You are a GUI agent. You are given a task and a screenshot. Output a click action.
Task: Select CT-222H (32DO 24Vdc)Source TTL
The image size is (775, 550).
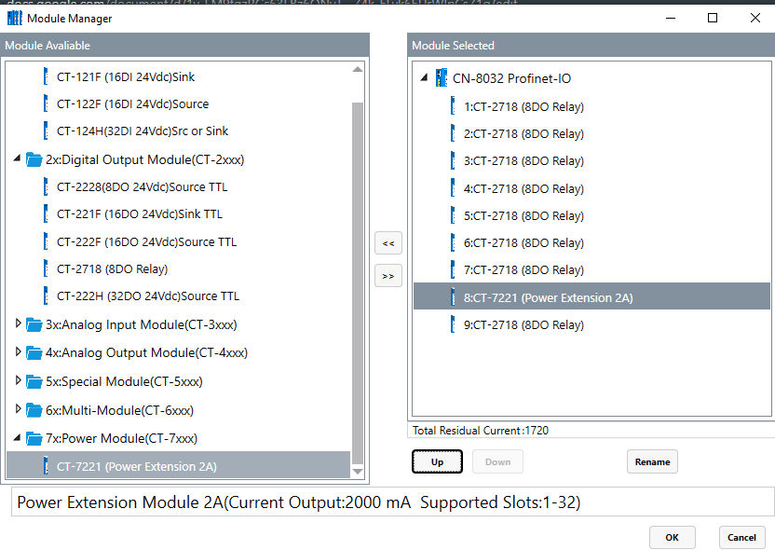(148, 296)
